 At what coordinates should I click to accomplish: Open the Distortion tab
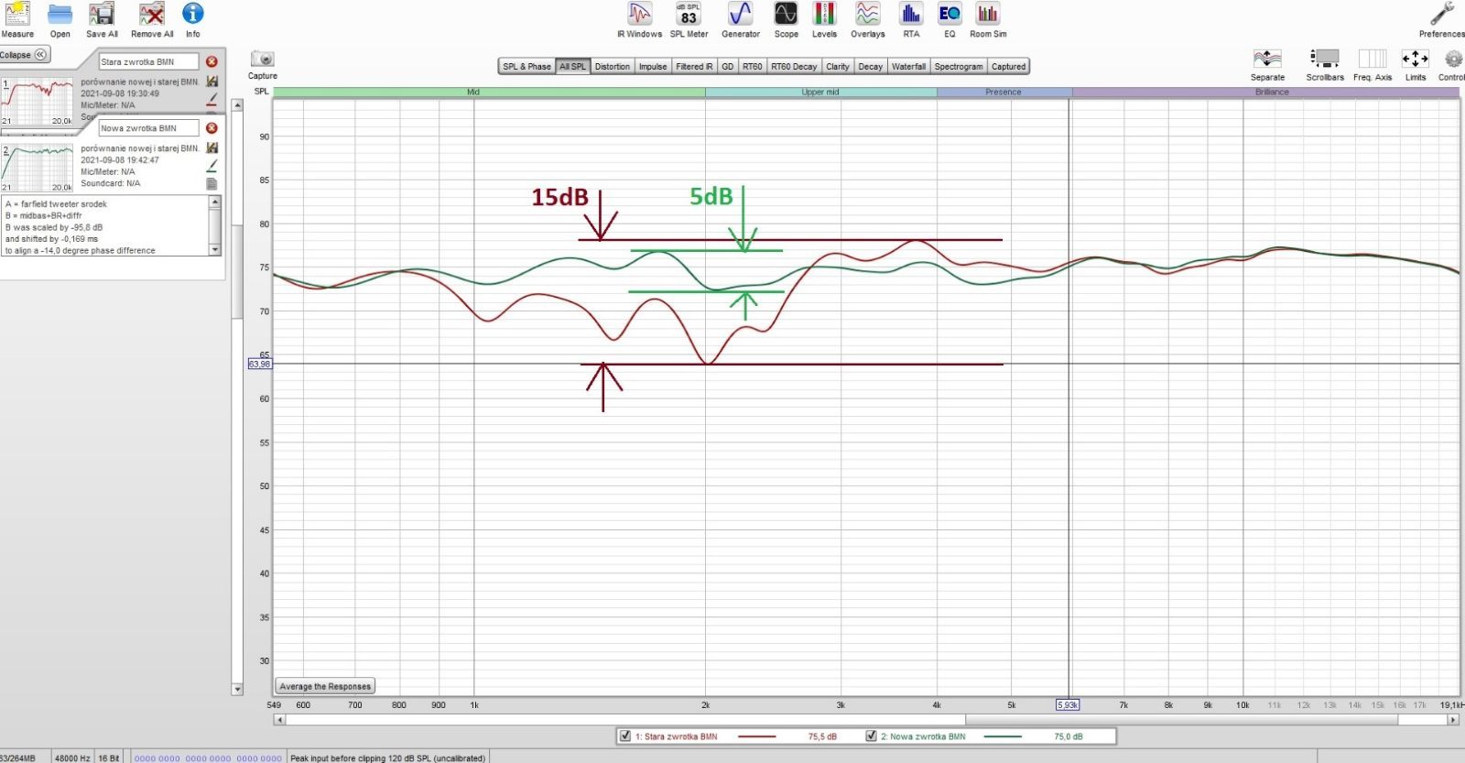[612, 66]
